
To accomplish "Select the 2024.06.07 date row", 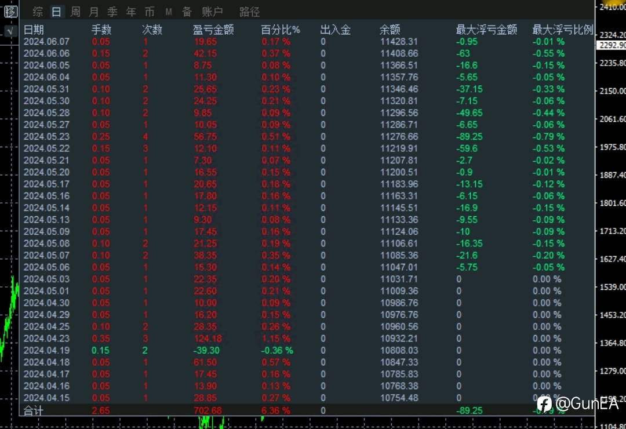I will (x=307, y=42).
